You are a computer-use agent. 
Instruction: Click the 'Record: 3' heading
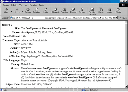7,25
